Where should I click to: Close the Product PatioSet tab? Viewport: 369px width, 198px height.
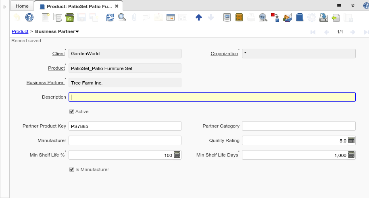(x=117, y=6)
